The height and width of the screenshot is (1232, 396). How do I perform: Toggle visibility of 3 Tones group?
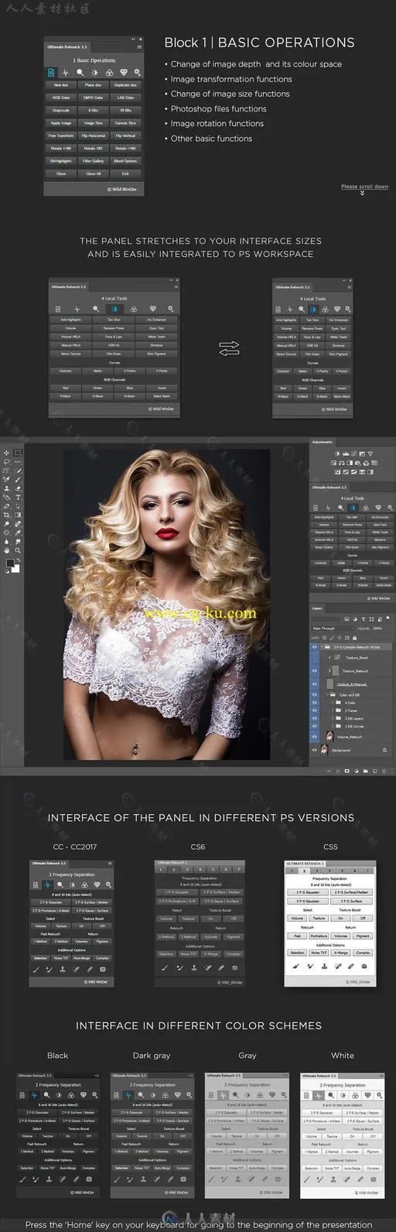pos(315,710)
